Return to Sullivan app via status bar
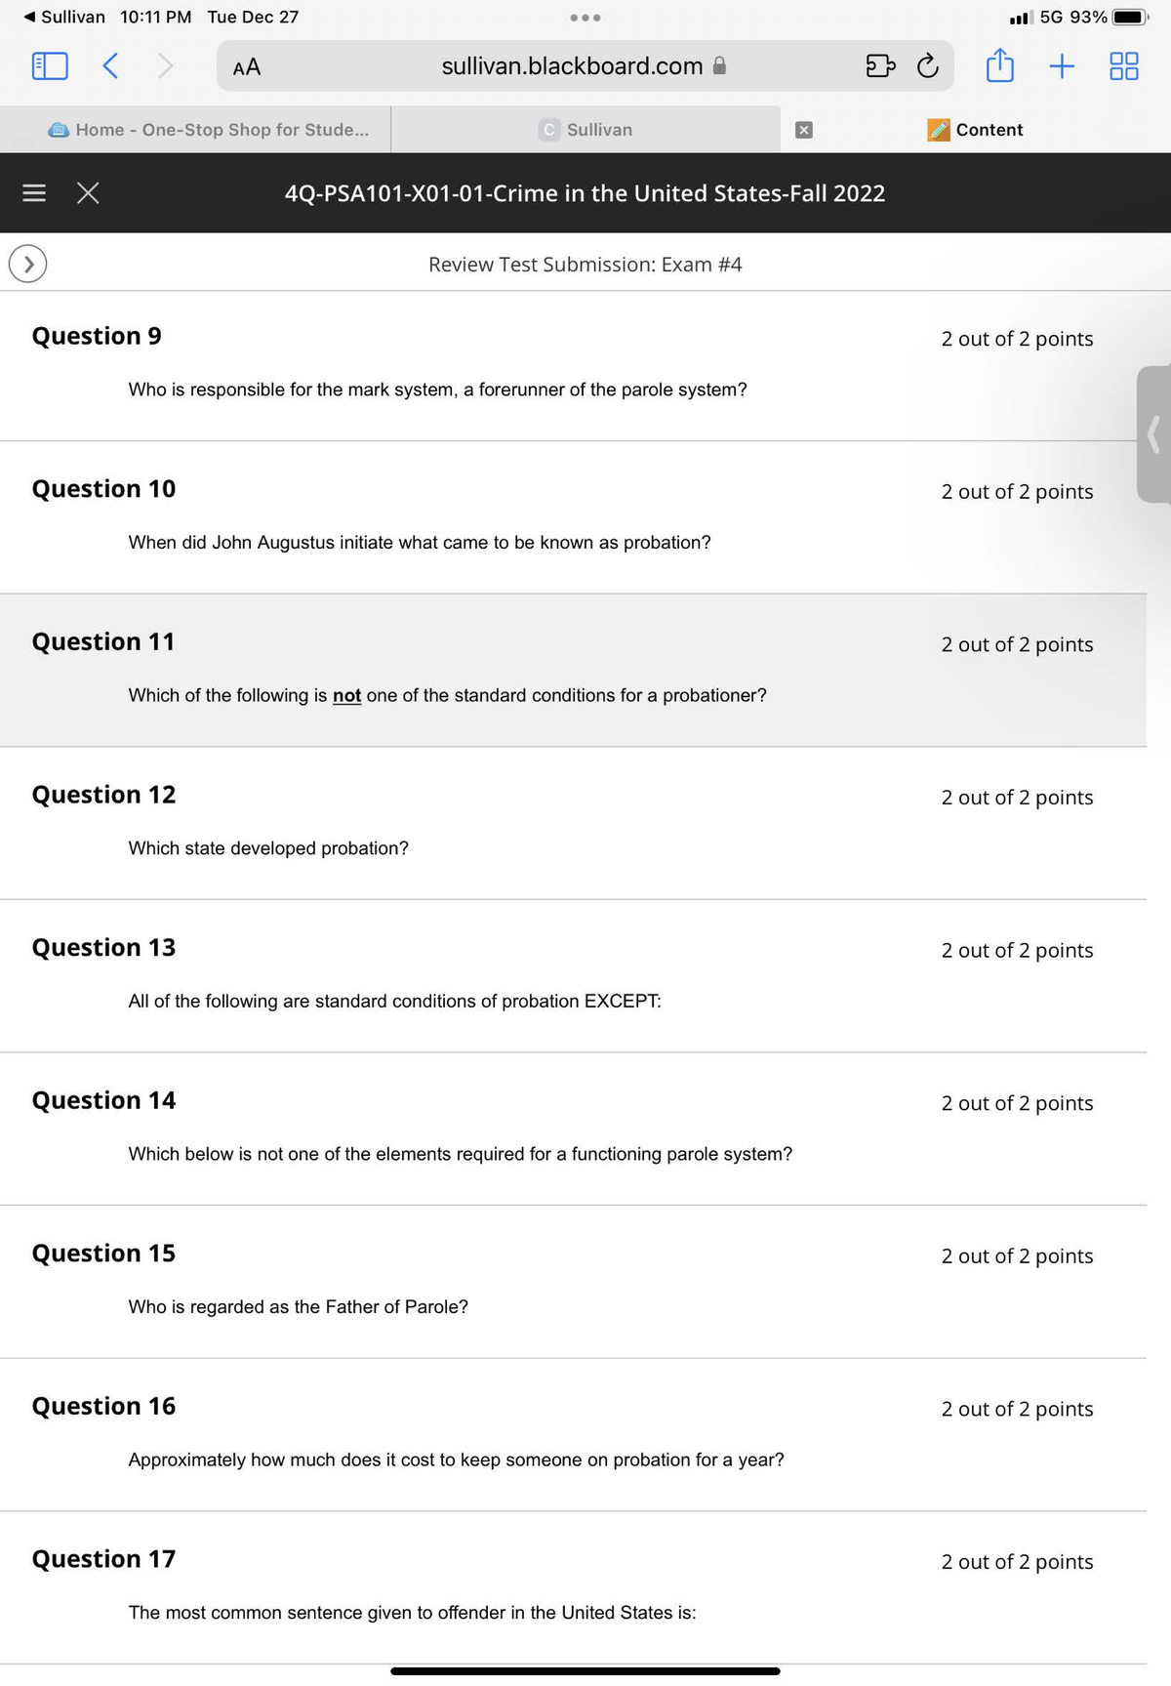Screen dimensions: 1171x1686 tap(63, 17)
